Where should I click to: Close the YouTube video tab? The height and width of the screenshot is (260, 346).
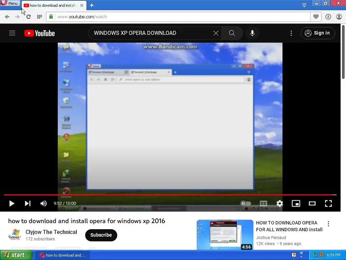pyautogui.click(x=82, y=5)
